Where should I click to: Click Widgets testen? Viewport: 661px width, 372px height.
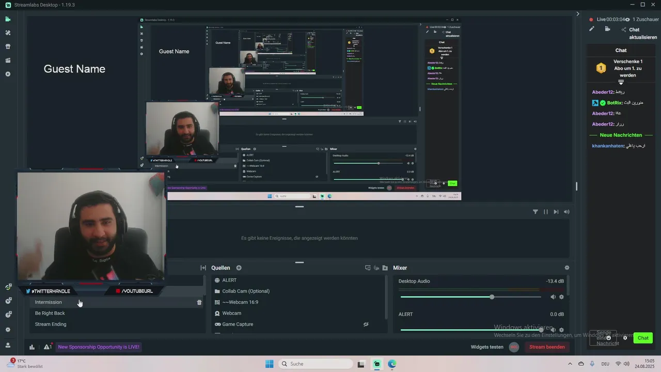(x=487, y=347)
